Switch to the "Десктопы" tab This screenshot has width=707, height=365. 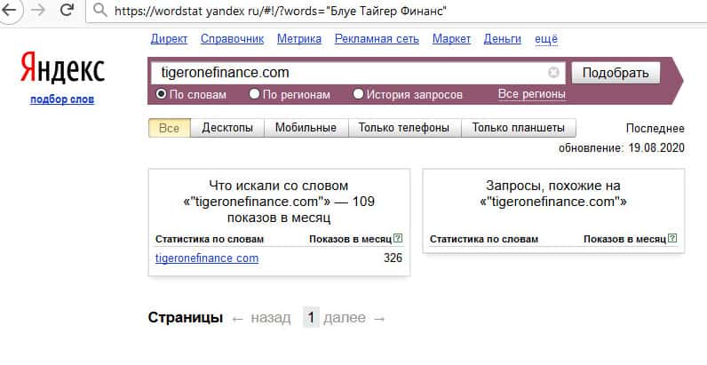pos(228,128)
